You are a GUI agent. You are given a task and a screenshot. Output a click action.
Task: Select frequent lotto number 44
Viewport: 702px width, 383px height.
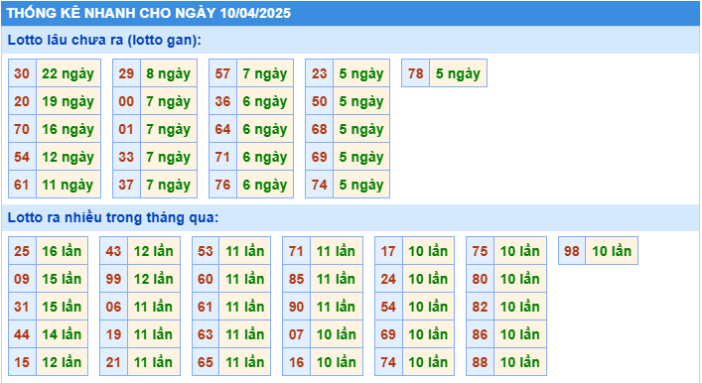(x=22, y=334)
